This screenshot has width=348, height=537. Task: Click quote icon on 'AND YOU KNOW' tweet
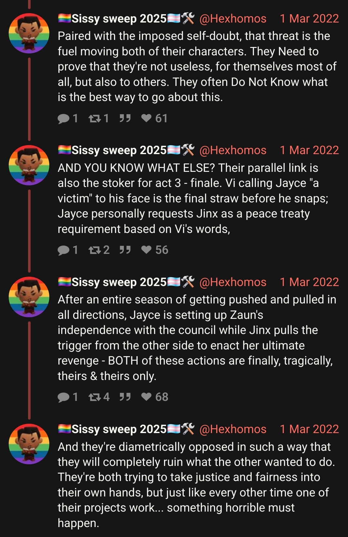tap(125, 250)
